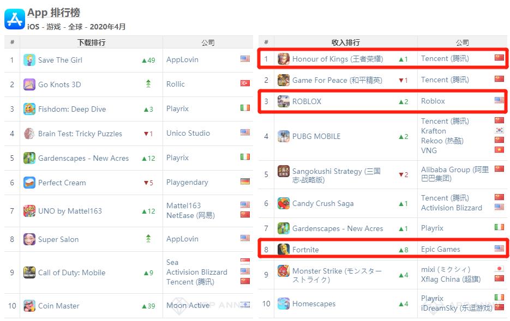Click the Fortnite game icon
Image resolution: width=510 pixels, height=321 pixels.
point(284,250)
